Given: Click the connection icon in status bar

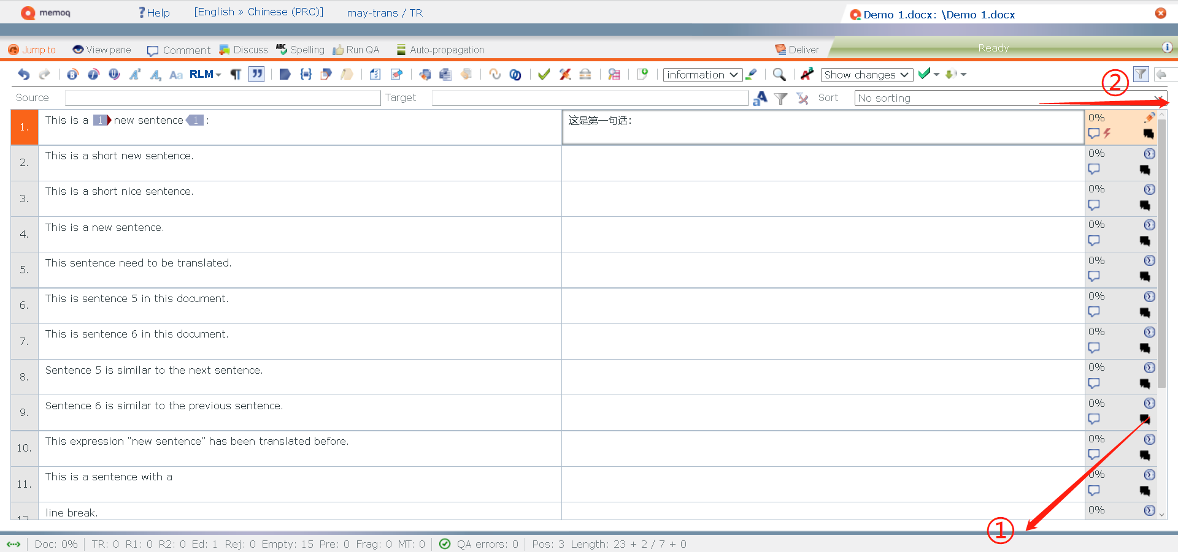Looking at the screenshot, I should pyautogui.click(x=13, y=544).
